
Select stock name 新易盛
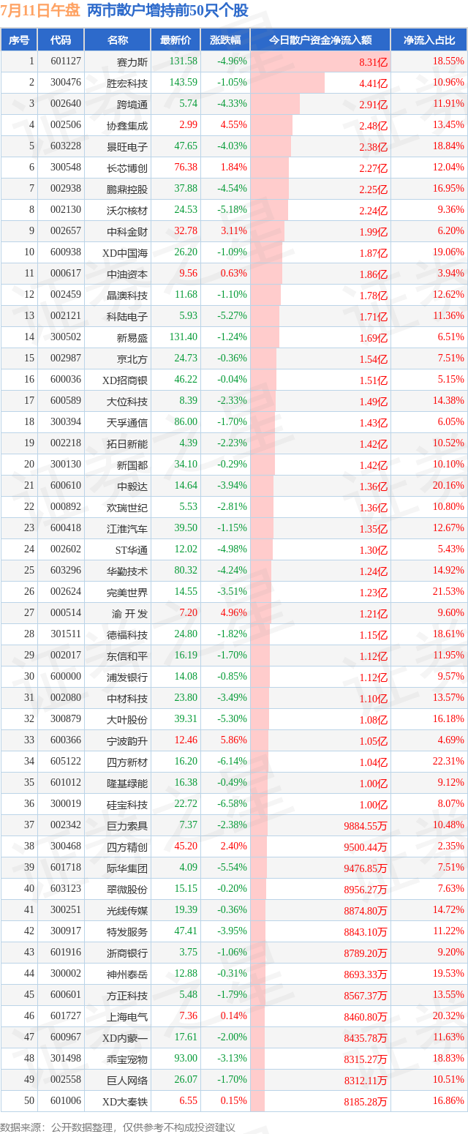point(132,338)
